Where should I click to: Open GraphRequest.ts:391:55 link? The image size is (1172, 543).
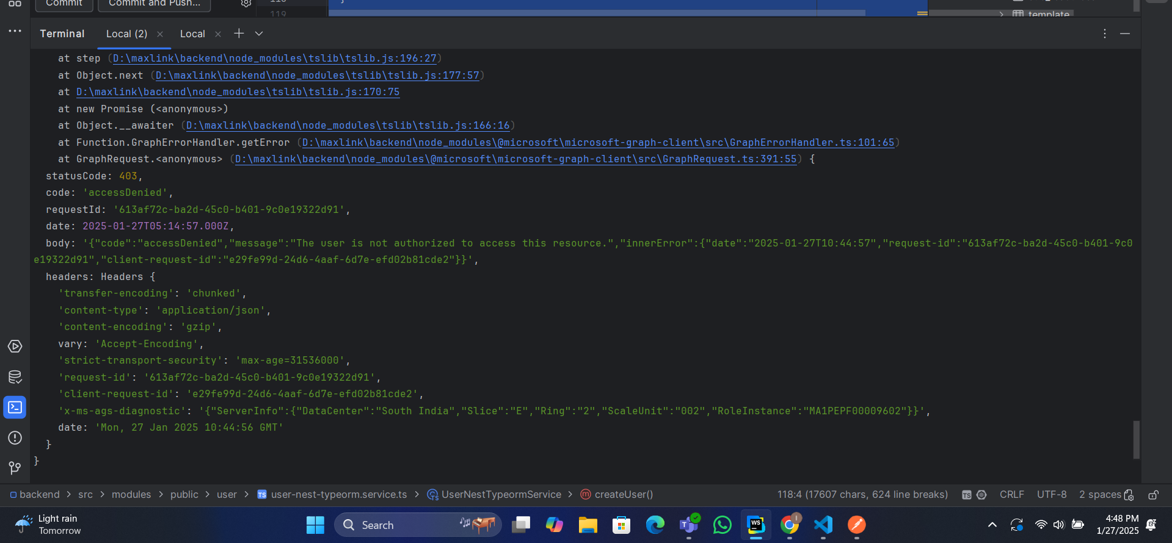point(516,159)
